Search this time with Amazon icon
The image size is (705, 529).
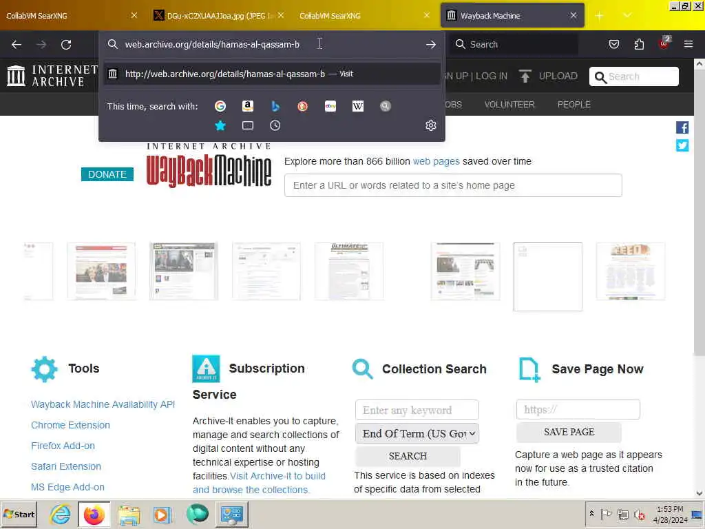pos(248,106)
